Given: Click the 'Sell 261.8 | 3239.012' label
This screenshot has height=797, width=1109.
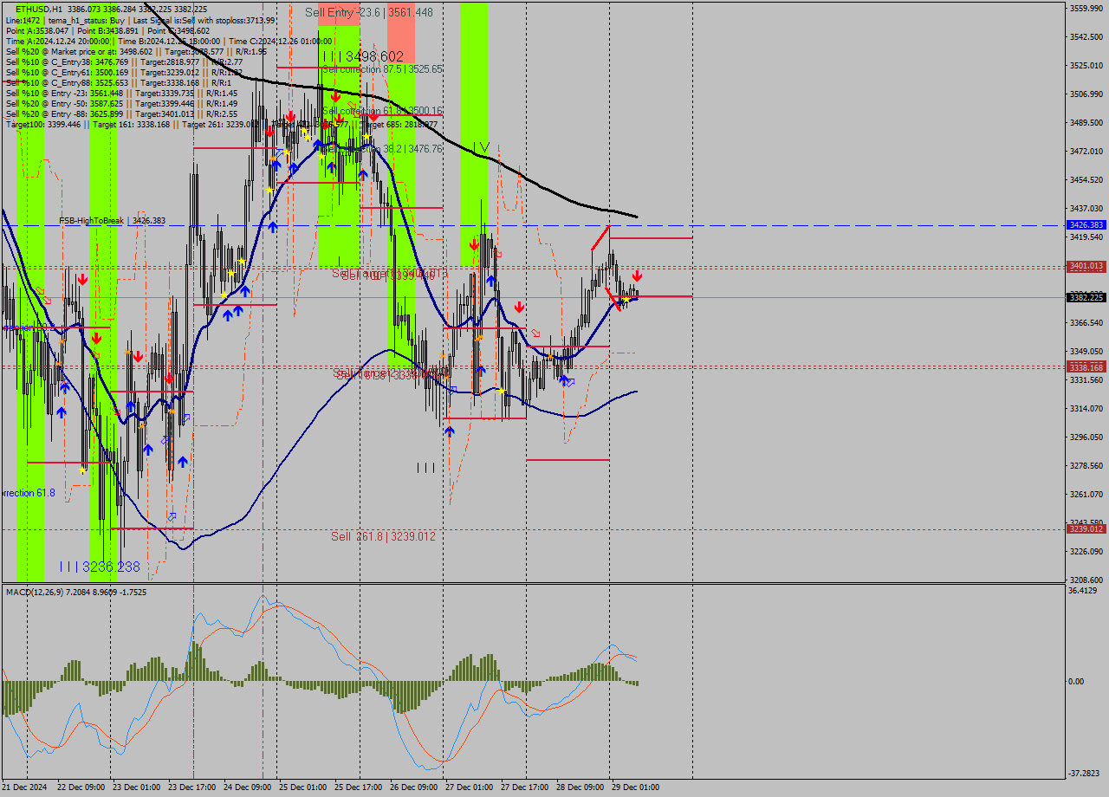Looking at the screenshot, I should (383, 536).
